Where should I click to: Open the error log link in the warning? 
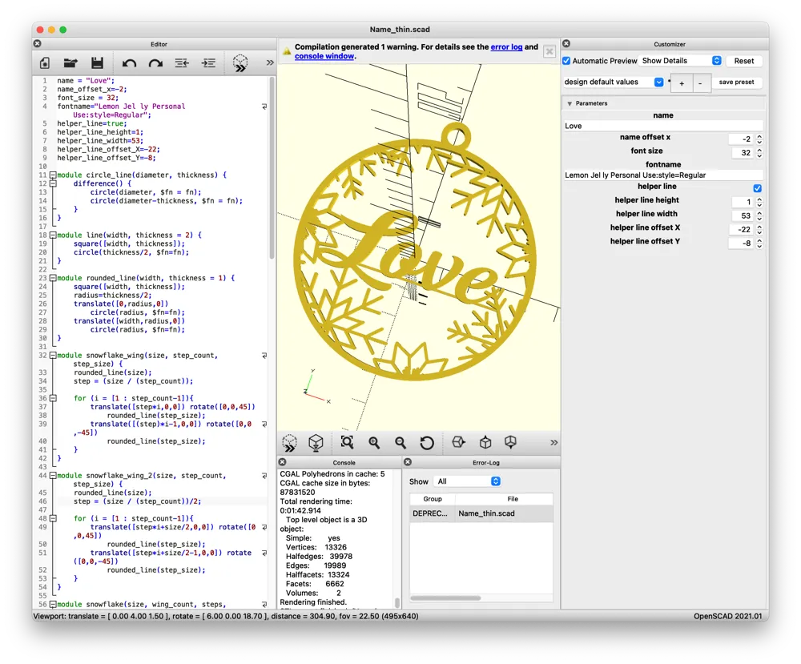tap(506, 47)
